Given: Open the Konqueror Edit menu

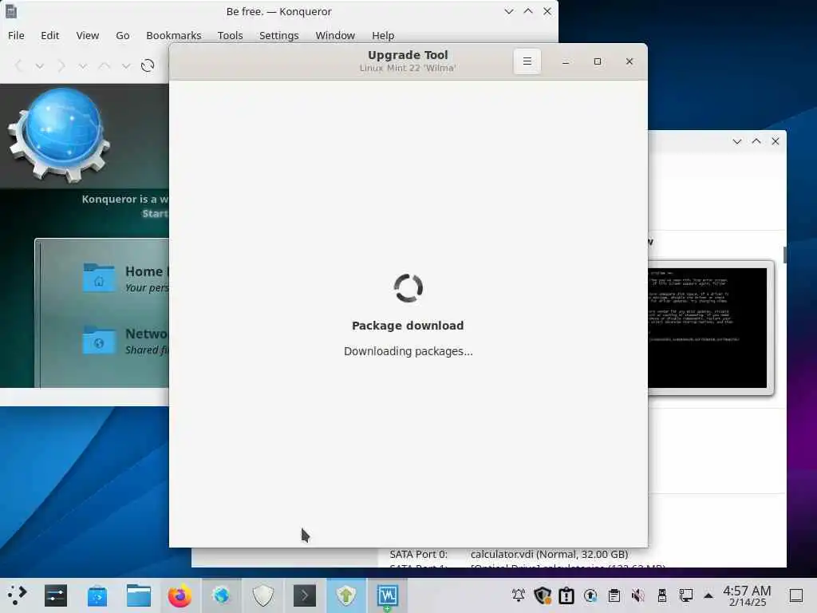Looking at the screenshot, I should pos(50,35).
